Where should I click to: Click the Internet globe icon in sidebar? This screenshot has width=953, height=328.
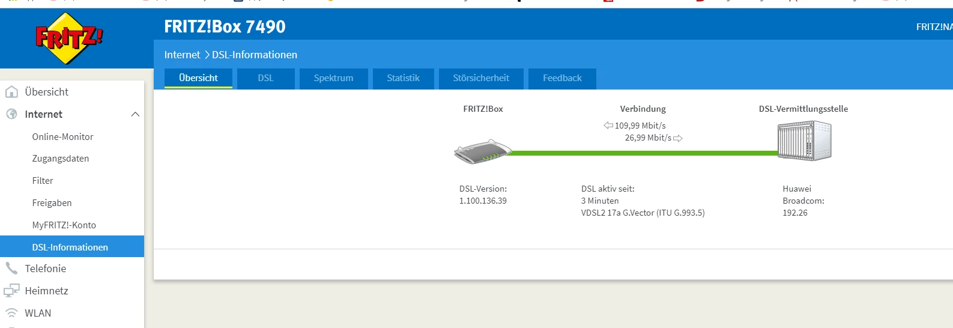(x=11, y=114)
